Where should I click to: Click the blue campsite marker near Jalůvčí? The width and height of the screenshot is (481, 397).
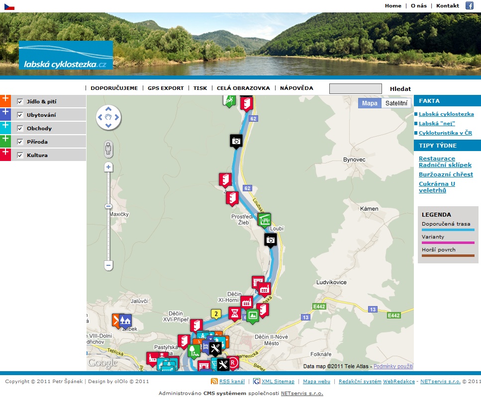click(x=125, y=320)
